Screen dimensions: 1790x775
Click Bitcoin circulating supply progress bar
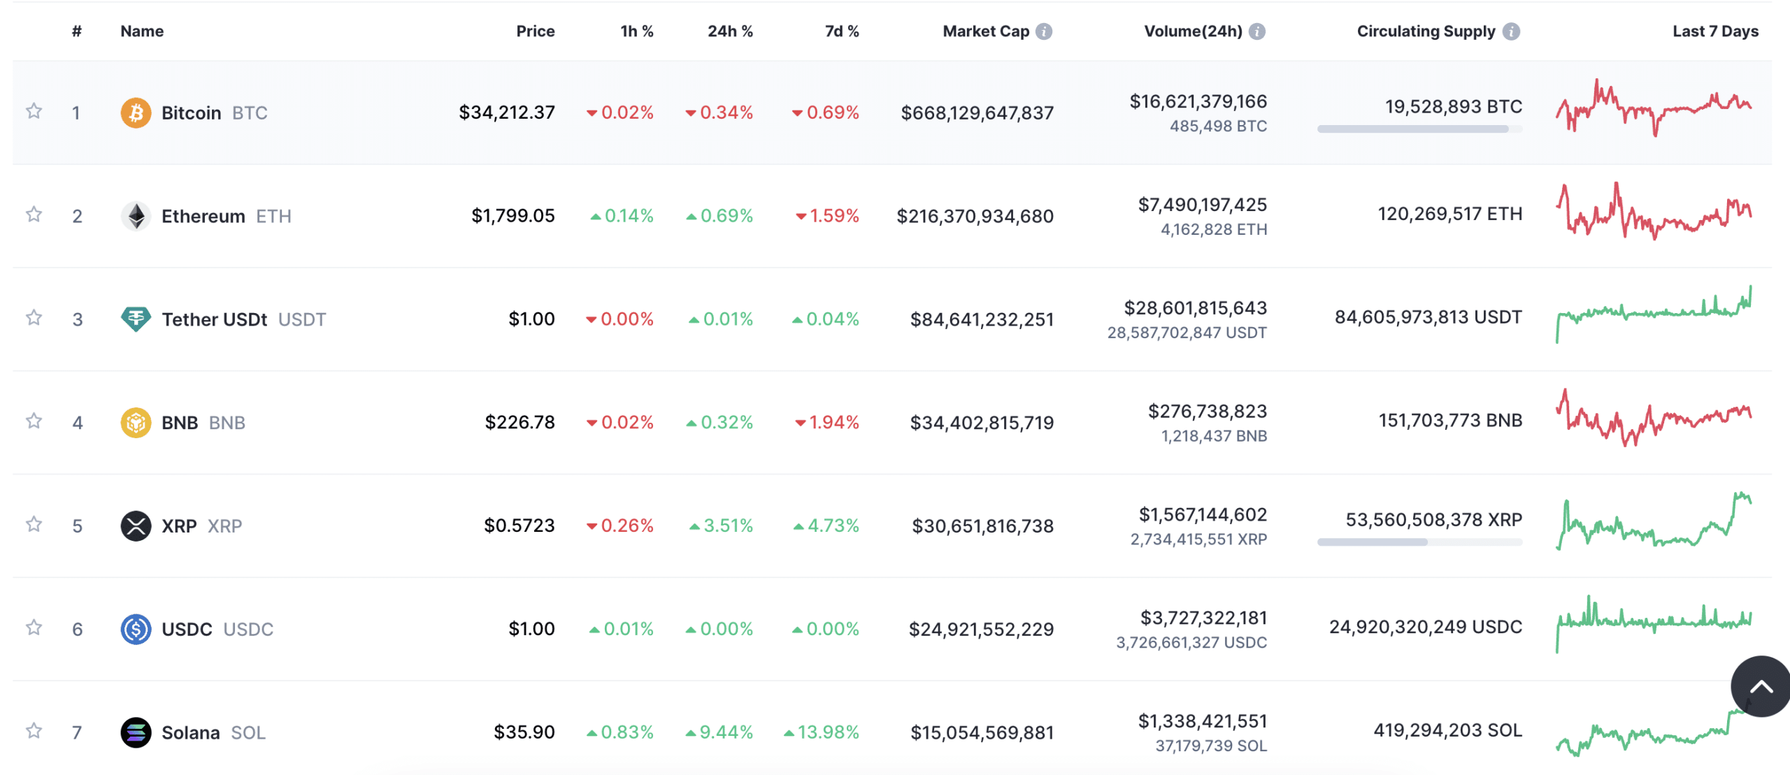1419,129
